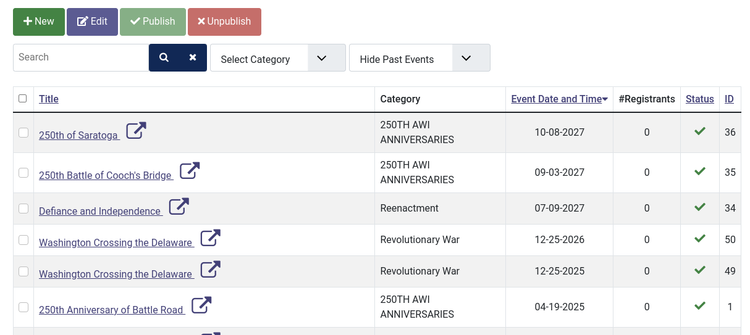750x335 pixels.
Task: Sort by Event Date and Time column
Action: (559, 99)
